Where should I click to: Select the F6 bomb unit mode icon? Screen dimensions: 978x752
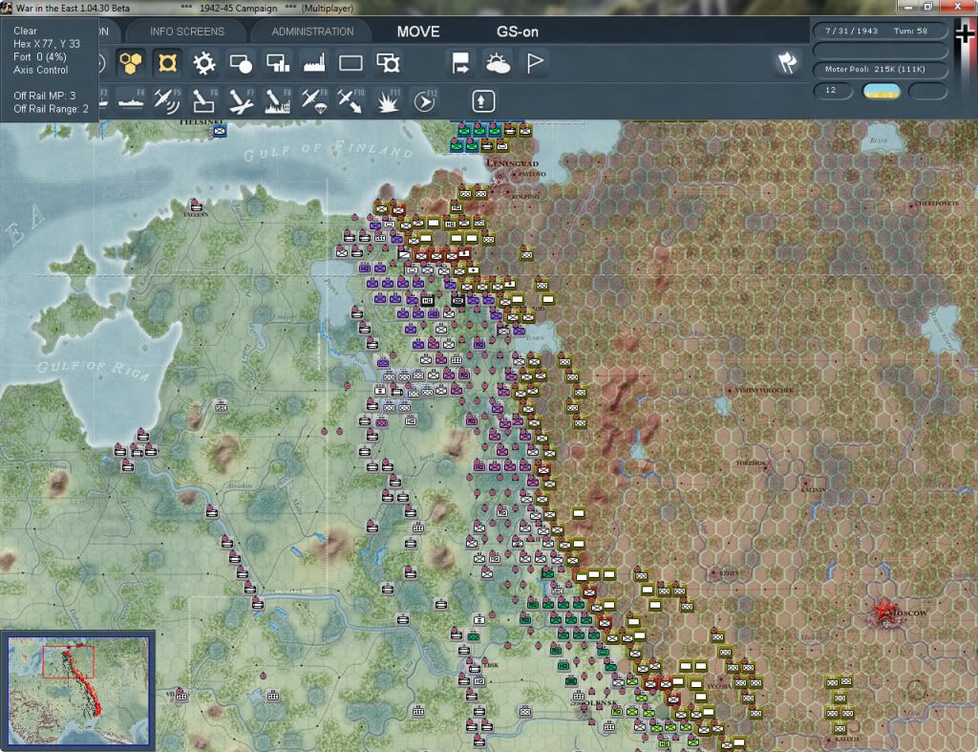[x=204, y=101]
